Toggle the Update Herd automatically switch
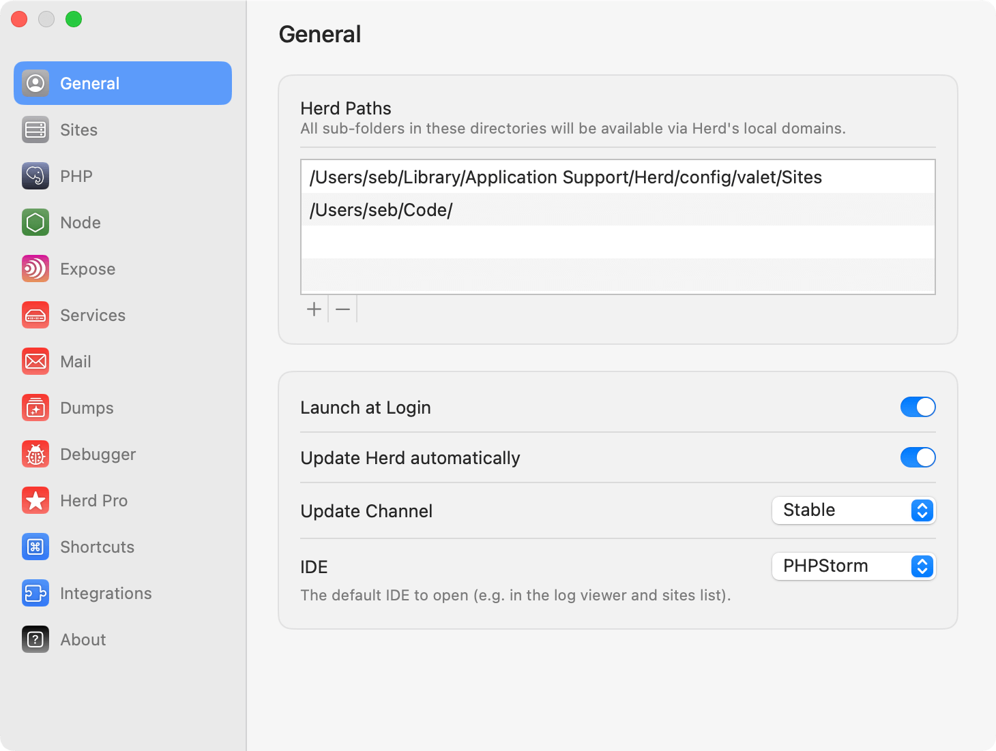 [918, 457]
